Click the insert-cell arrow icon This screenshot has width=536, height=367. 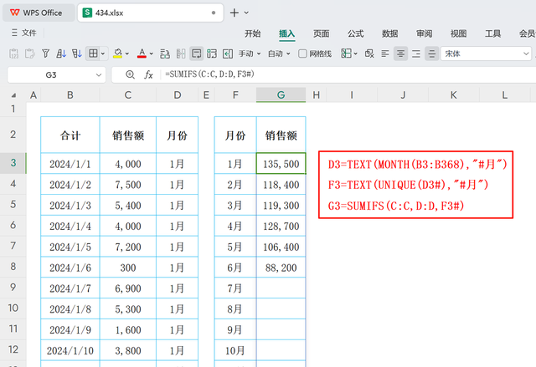point(228,54)
